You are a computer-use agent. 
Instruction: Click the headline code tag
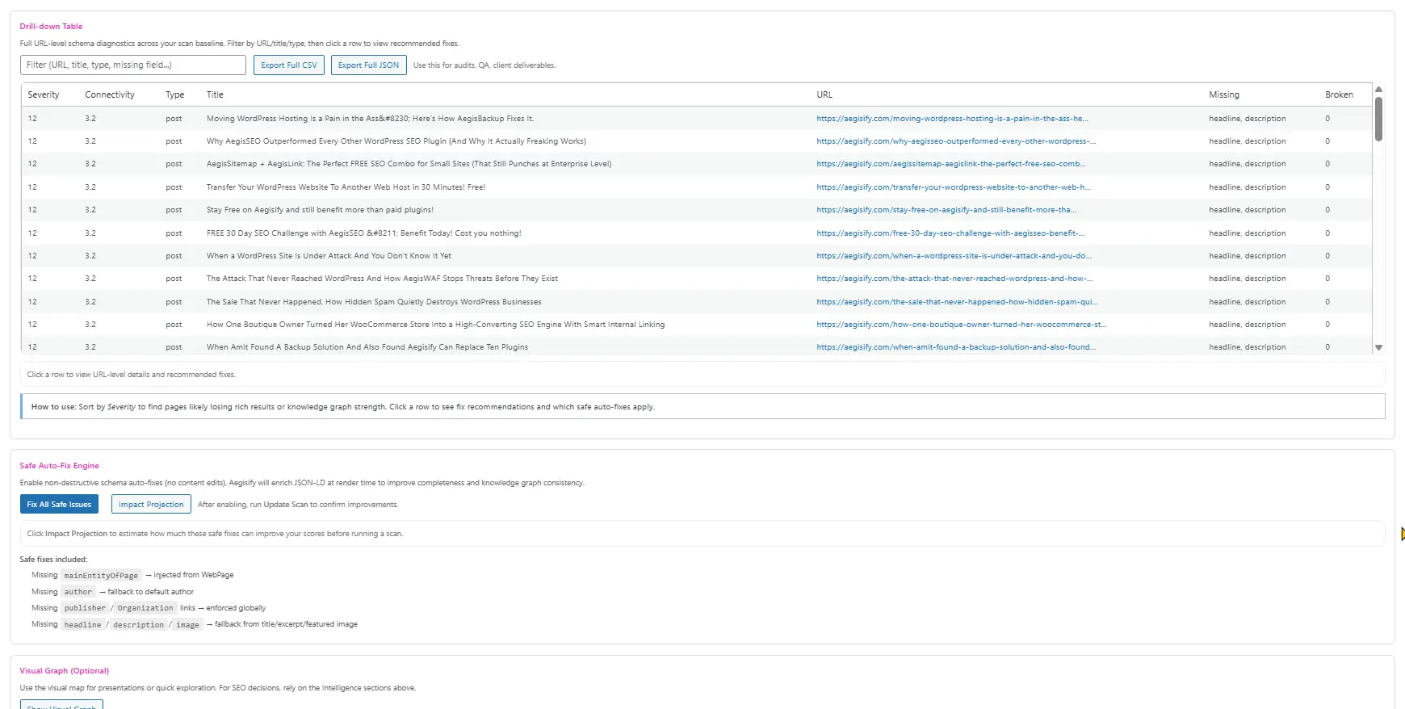tap(82, 624)
